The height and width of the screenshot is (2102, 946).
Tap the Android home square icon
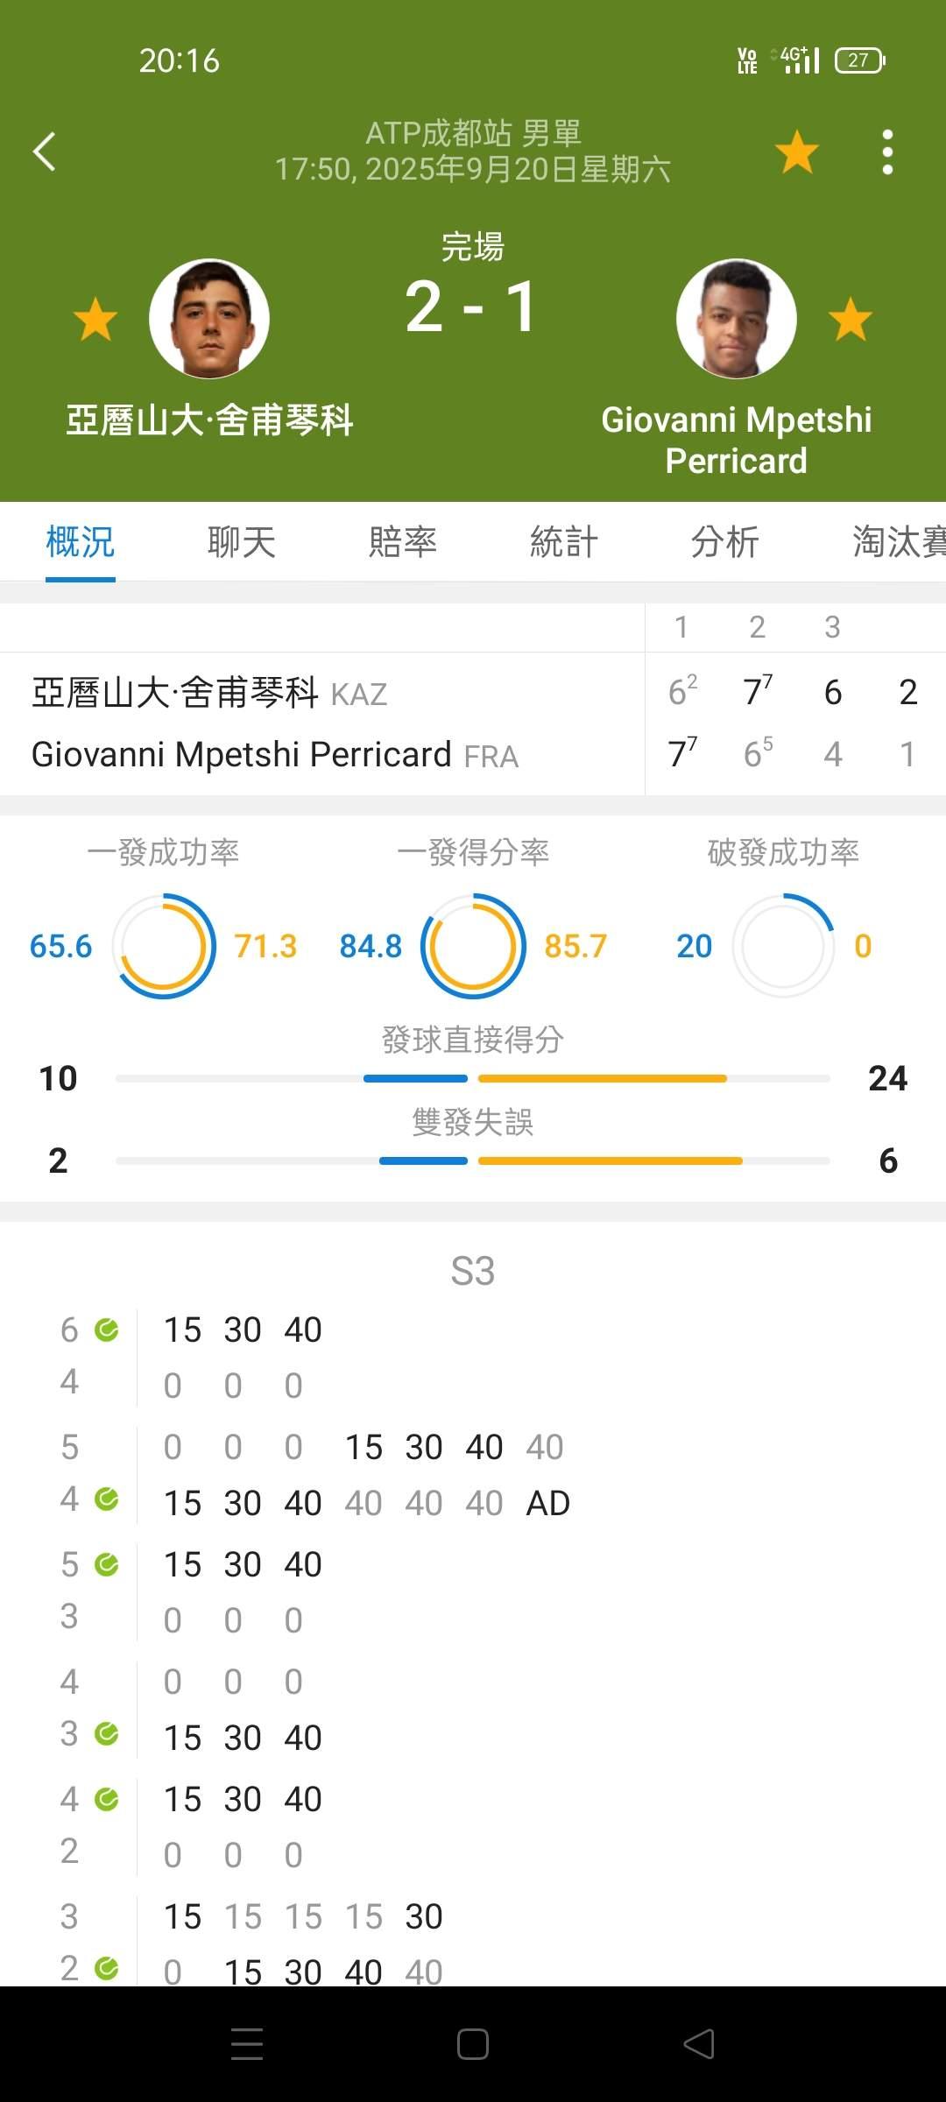point(473,2044)
